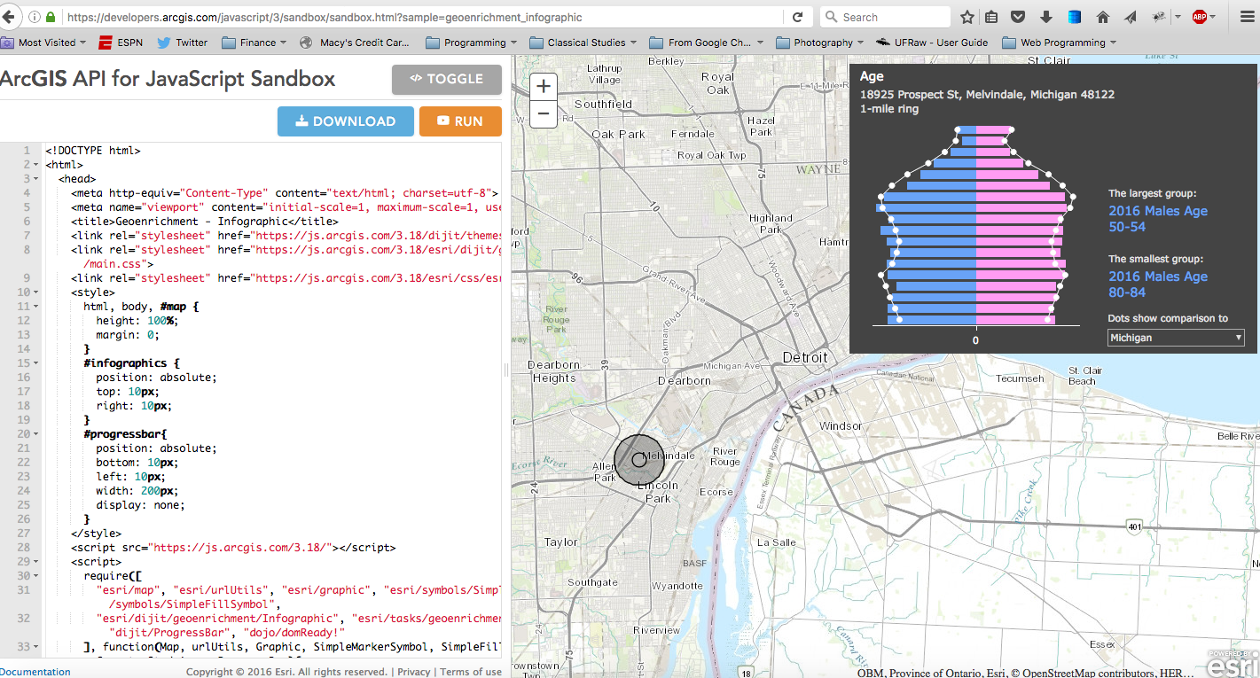Click the blue database extension icon
This screenshot has height=678, width=1260.
coord(1074,17)
